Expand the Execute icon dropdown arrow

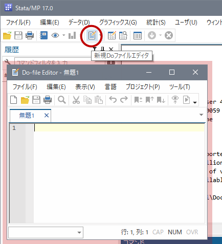click(x=195, y=102)
